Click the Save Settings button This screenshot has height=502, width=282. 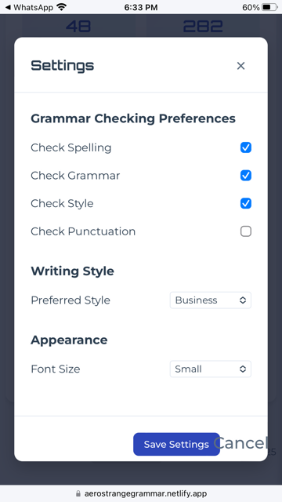tap(176, 445)
